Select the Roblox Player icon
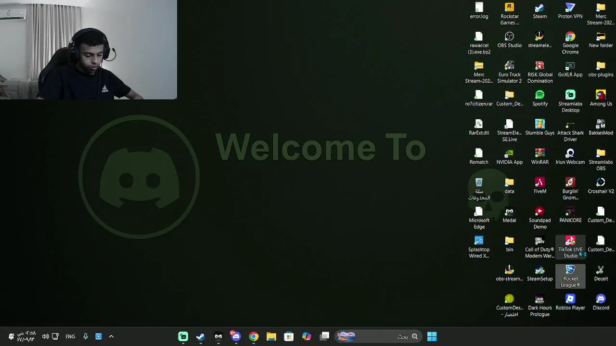Screen dimensions: 616x346 pyautogui.click(x=570, y=303)
